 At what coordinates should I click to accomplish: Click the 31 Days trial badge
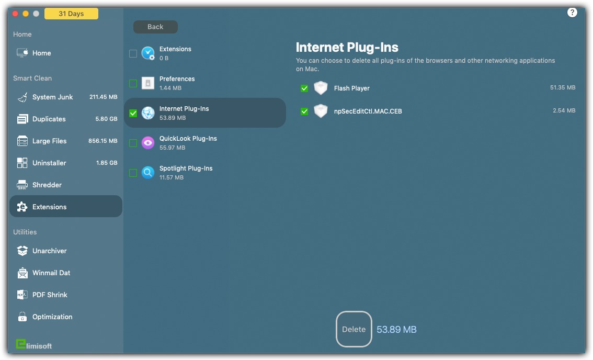71,14
